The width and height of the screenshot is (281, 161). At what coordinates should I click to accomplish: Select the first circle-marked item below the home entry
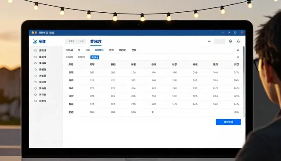(40, 57)
